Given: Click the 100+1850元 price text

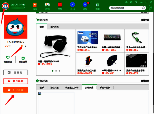Looking at the screenshot, I should click(x=46, y=64).
